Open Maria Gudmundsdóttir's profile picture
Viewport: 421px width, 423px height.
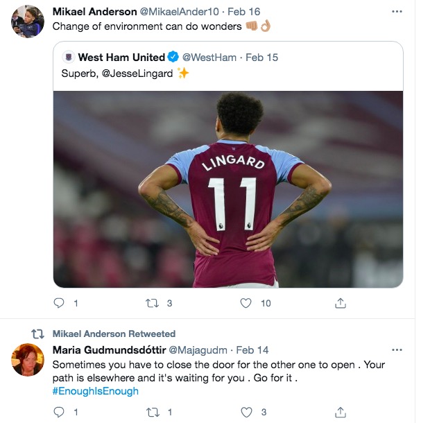[28, 360]
